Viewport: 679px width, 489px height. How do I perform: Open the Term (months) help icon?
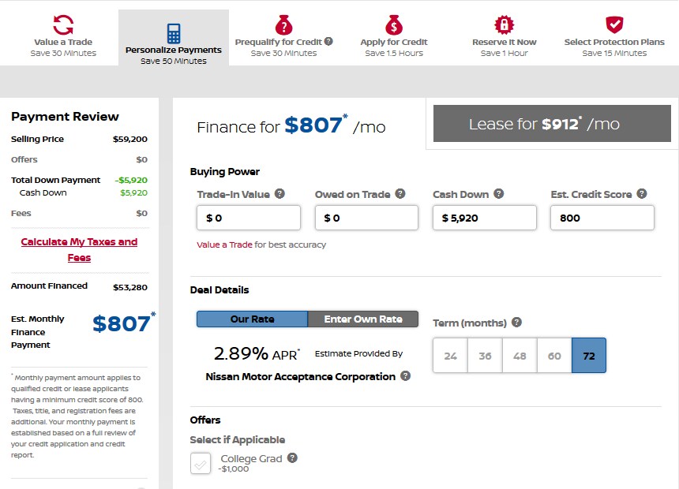[516, 323]
